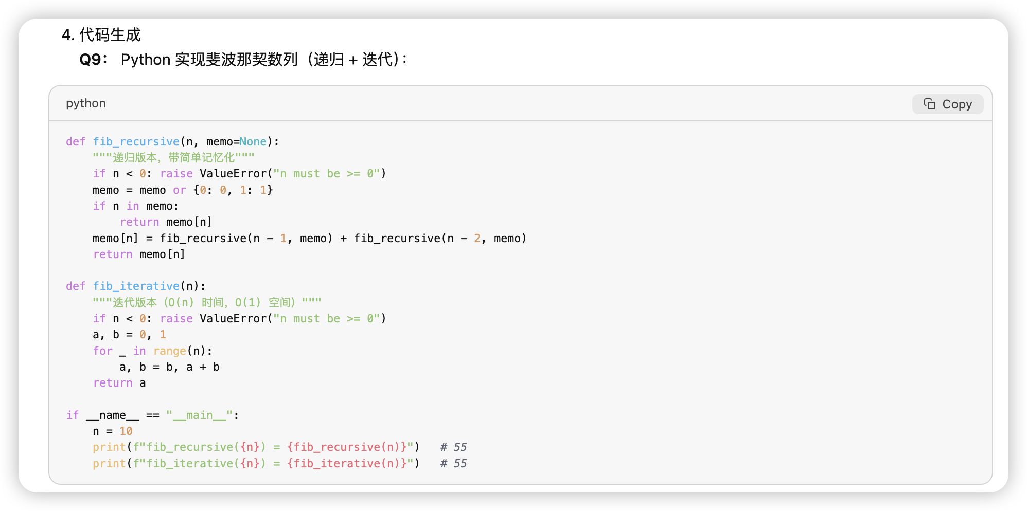Click the print fib_recursive statement
Image resolution: width=1027 pixels, height=511 pixels.
point(256,447)
